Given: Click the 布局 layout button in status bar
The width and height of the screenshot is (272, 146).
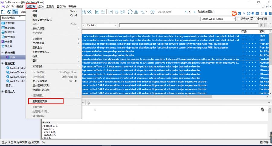Looking at the screenshot, I should (x=264, y=142).
